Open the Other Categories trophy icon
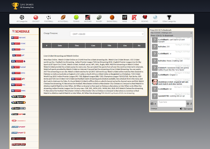 coord(169,17)
